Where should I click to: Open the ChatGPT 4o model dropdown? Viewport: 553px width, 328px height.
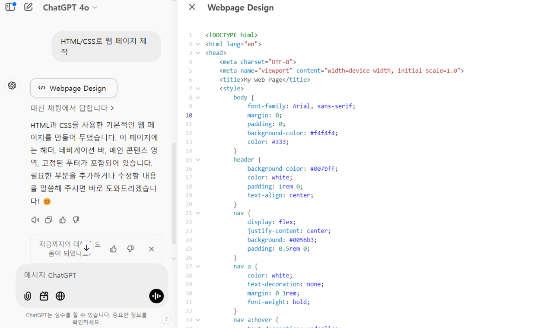click(70, 7)
